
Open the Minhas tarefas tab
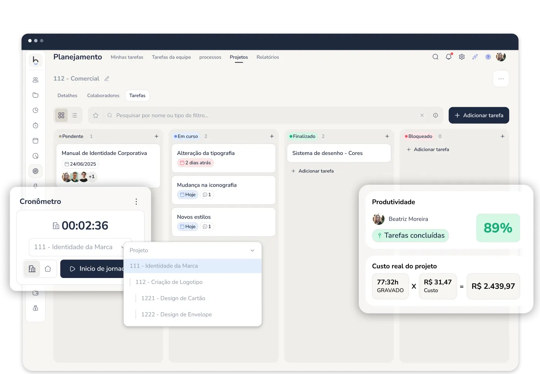pyautogui.click(x=127, y=57)
